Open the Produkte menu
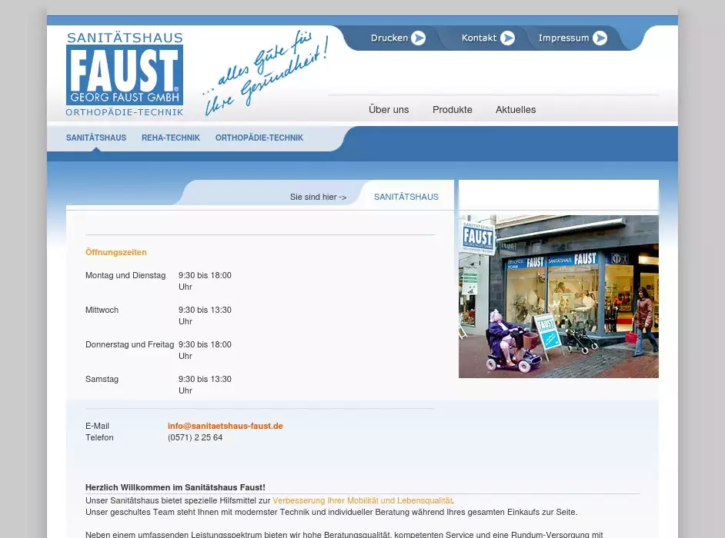This screenshot has width=725, height=538. pos(453,109)
